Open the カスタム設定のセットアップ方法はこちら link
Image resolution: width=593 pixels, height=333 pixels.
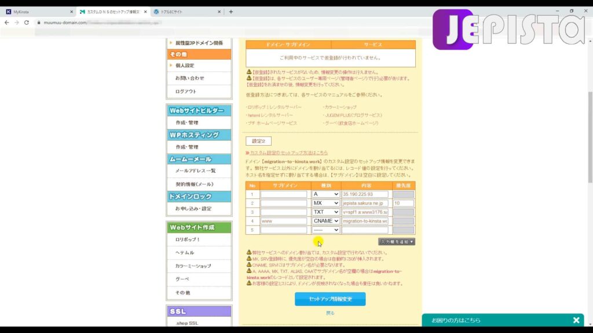click(289, 153)
